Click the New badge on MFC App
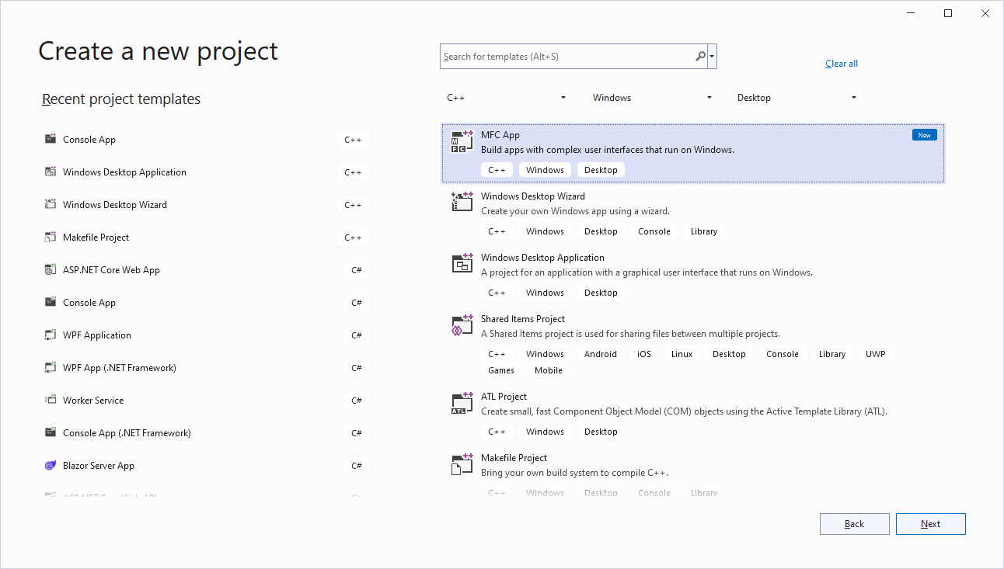This screenshot has width=1004, height=569. 925,135
